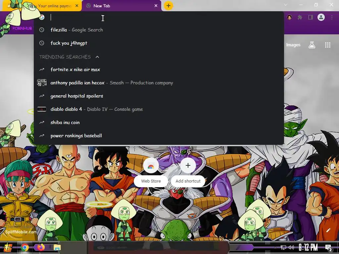Screen dimensions: 339x254
Task: Open the PORNHUB bookmark
Action: (x=22, y=28)
